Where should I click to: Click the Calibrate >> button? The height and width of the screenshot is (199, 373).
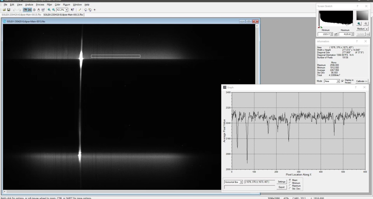362,81
